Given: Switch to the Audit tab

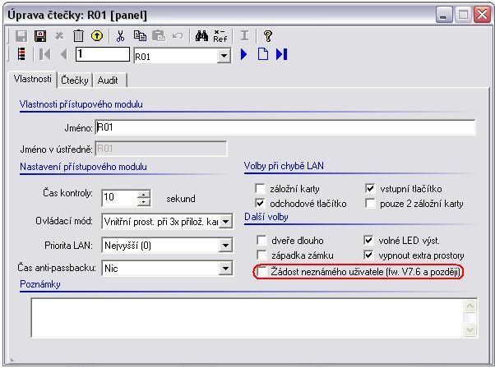Looking at the screenshot, I should 109,80.
